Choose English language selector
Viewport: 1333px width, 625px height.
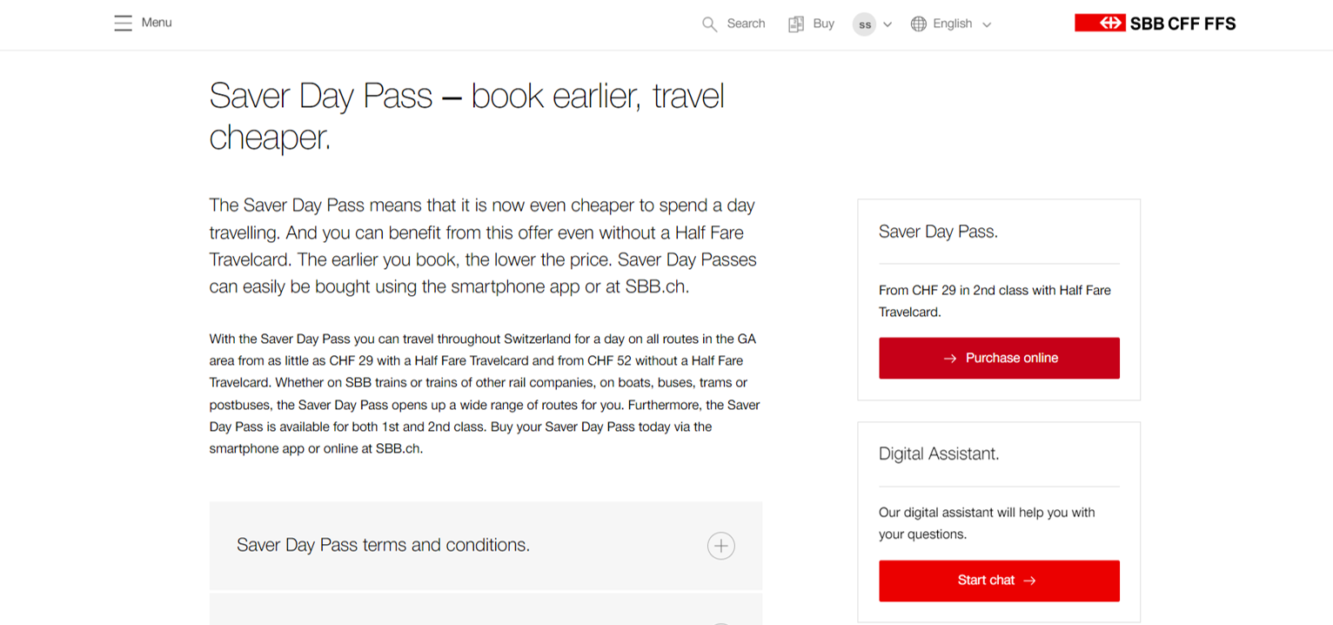click(952, 24)
